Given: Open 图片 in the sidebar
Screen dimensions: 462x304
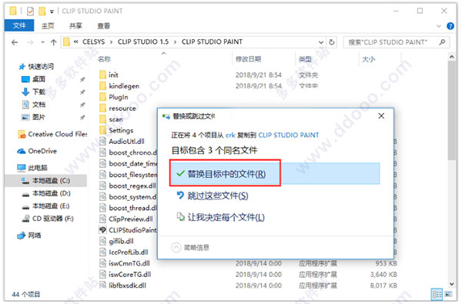Looking at the screenshot, I should click(x=33, y=117).
